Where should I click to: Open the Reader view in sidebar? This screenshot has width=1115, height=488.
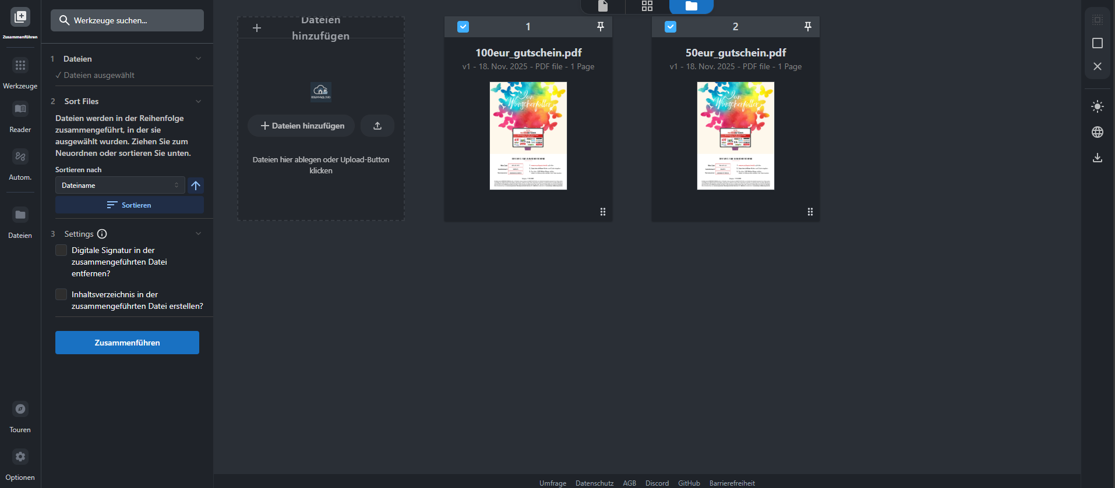tap(20, 116)
